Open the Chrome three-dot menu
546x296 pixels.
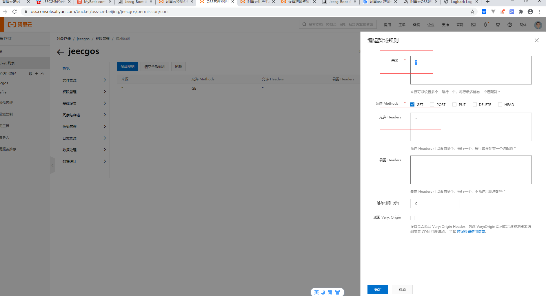tap(540, 12)
